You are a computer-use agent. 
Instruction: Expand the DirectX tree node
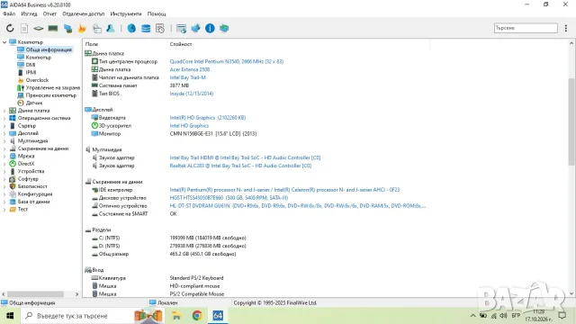click(x=4, y=164)
